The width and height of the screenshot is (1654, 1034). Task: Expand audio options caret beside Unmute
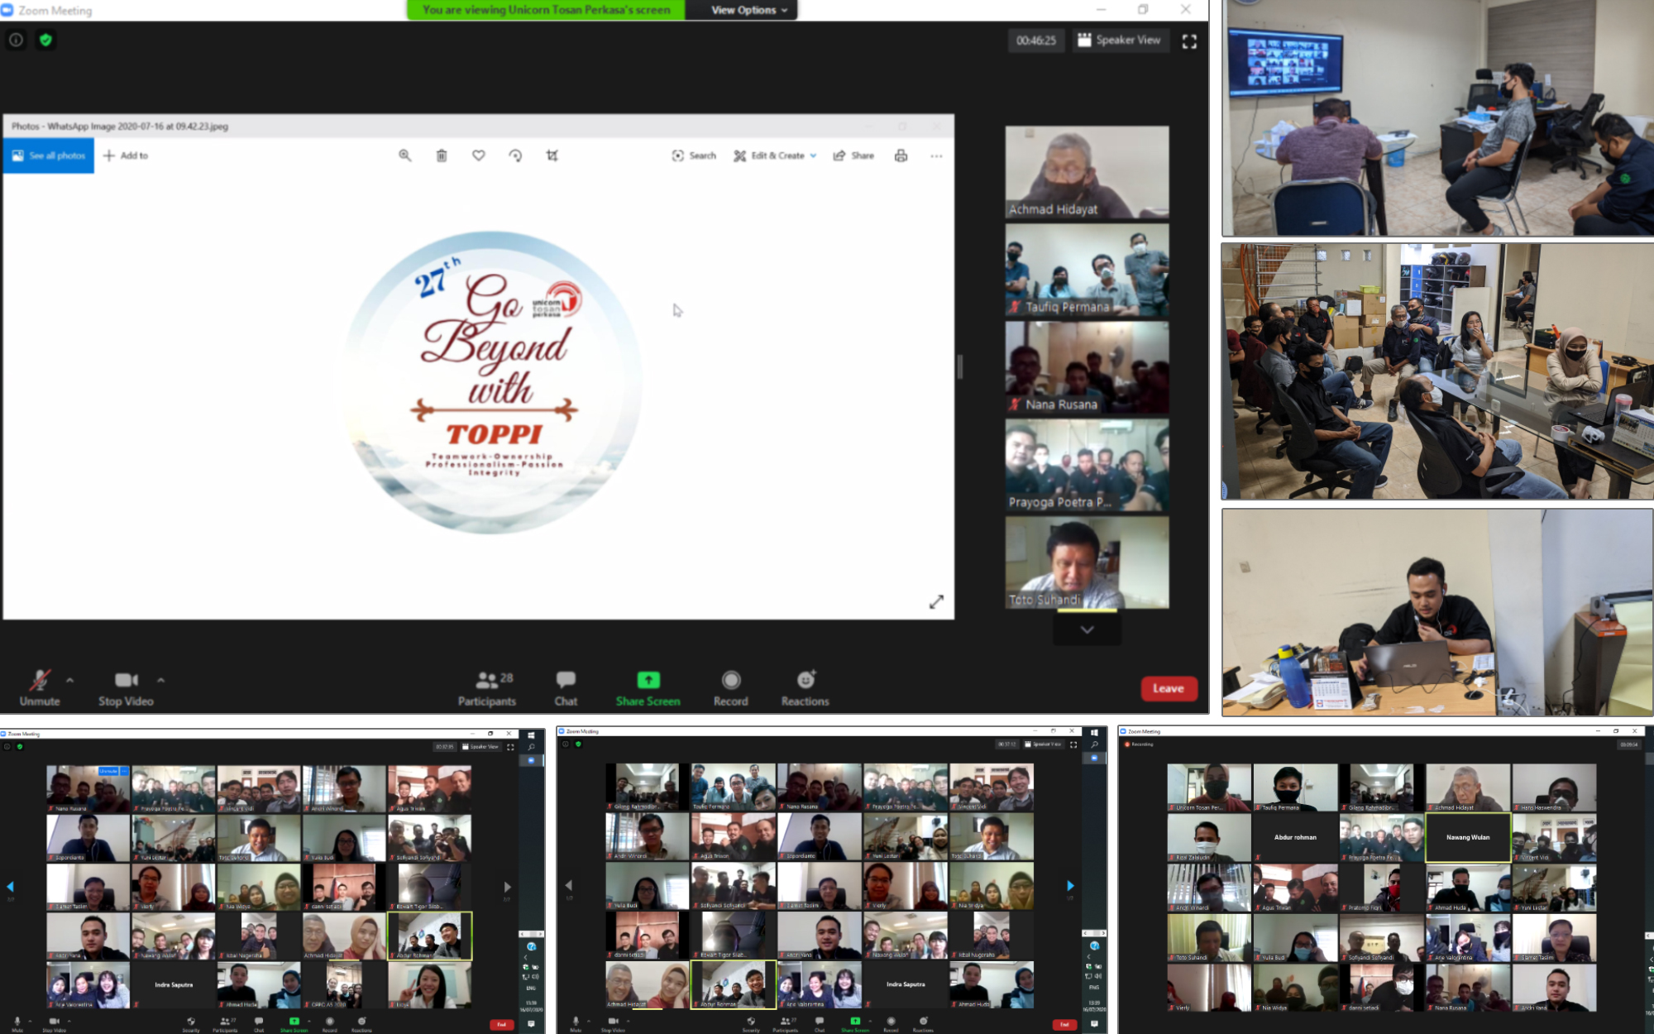coord(69,680)
